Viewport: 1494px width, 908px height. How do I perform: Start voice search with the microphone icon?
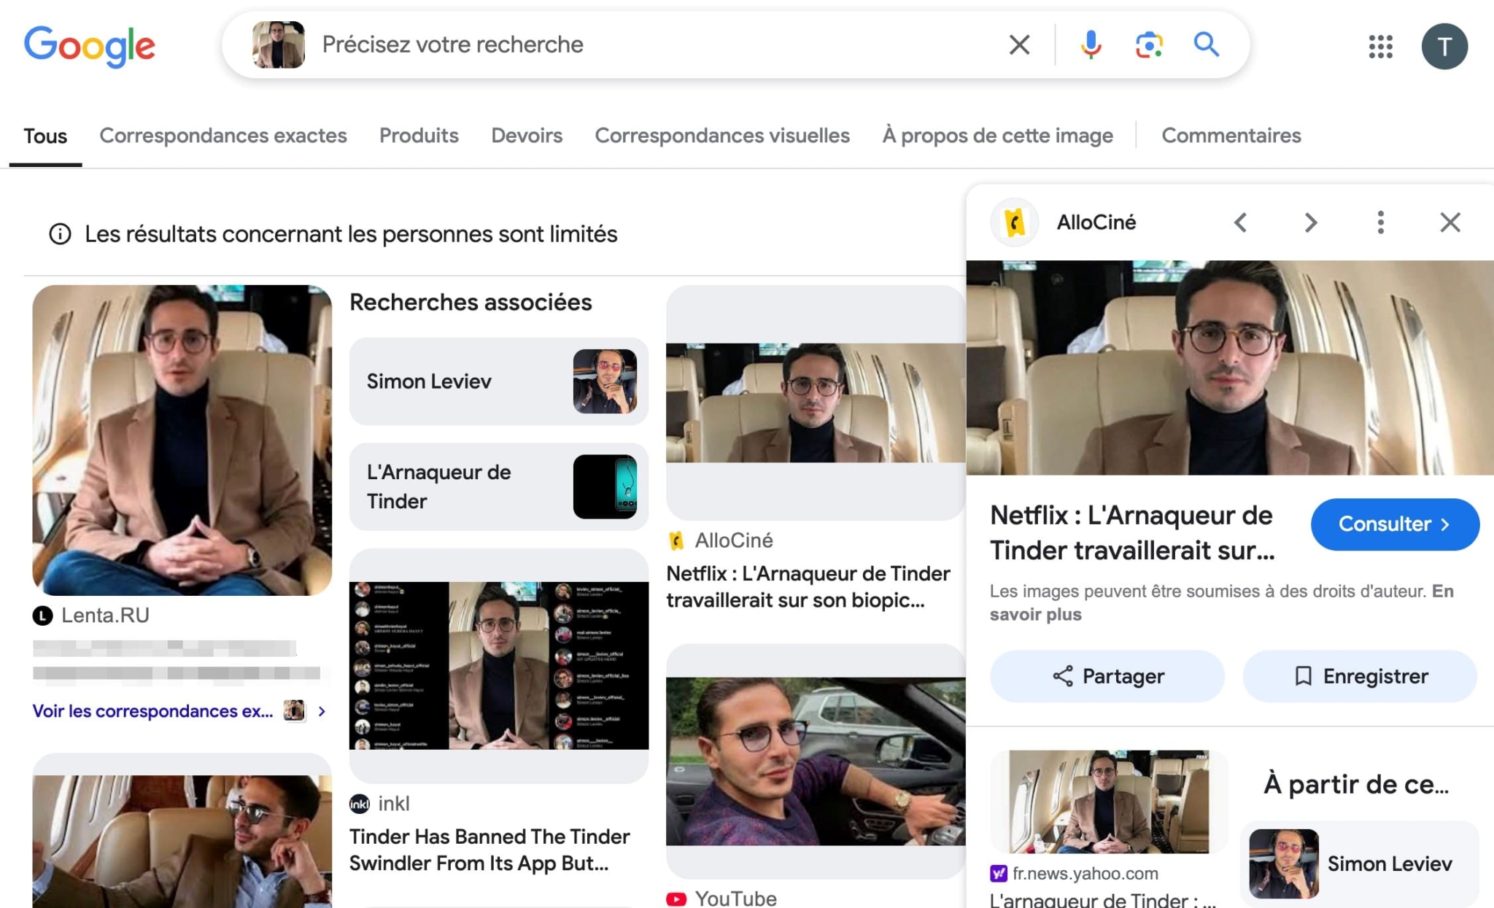tap(1090, 44)
